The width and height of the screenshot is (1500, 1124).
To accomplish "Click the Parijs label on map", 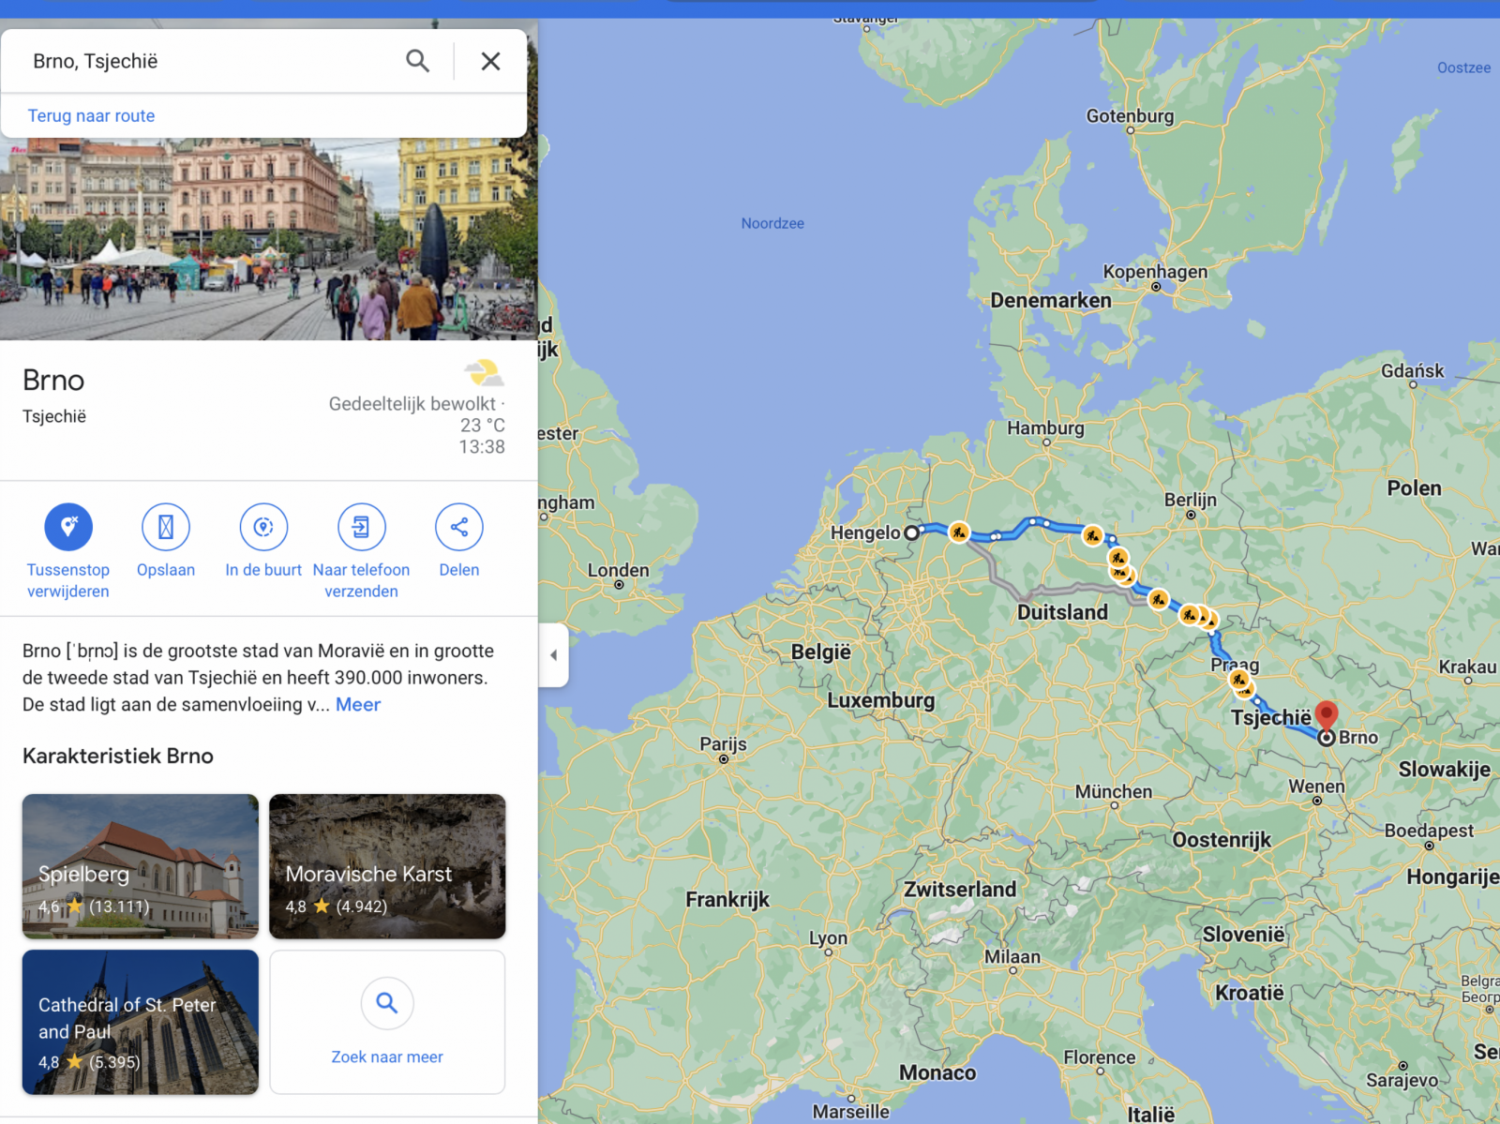I will (x=723, y=744).
